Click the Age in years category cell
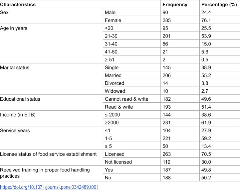This screenshot has width=240, height=190. click(14, 28)
